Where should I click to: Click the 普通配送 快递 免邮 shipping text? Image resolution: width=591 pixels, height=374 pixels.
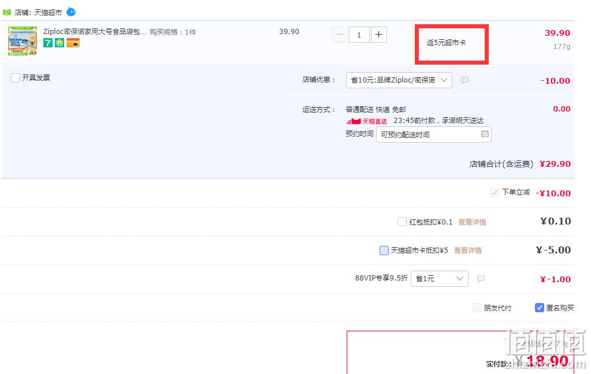coord(376,110)
